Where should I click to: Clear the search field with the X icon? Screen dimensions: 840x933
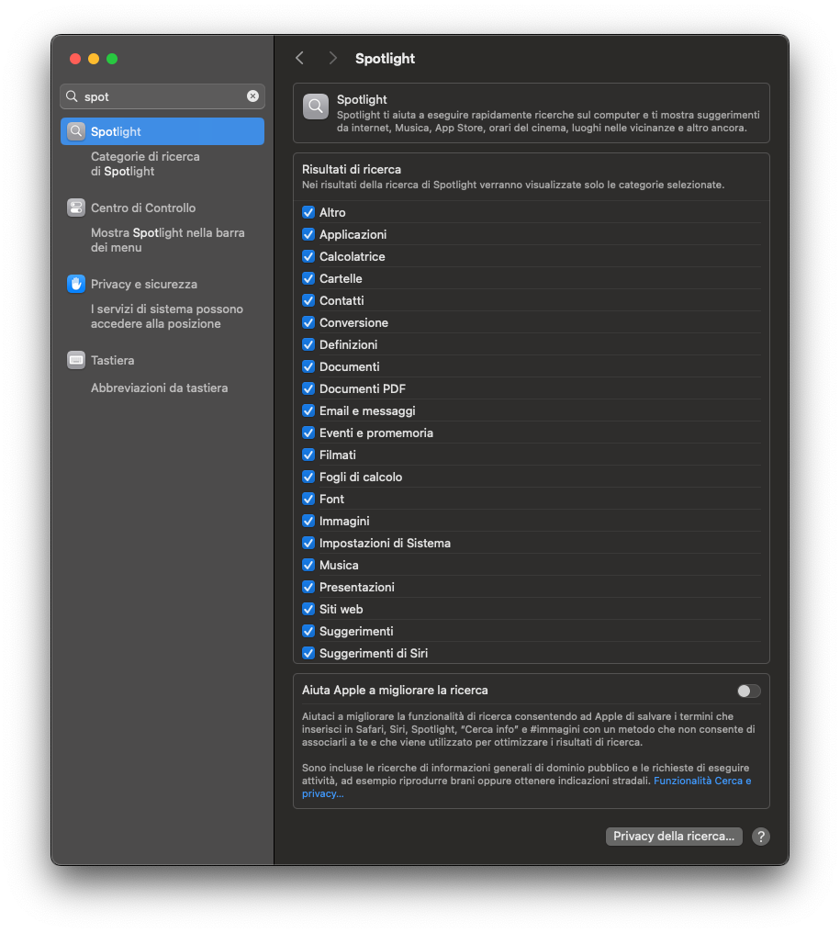coord(252,96)
